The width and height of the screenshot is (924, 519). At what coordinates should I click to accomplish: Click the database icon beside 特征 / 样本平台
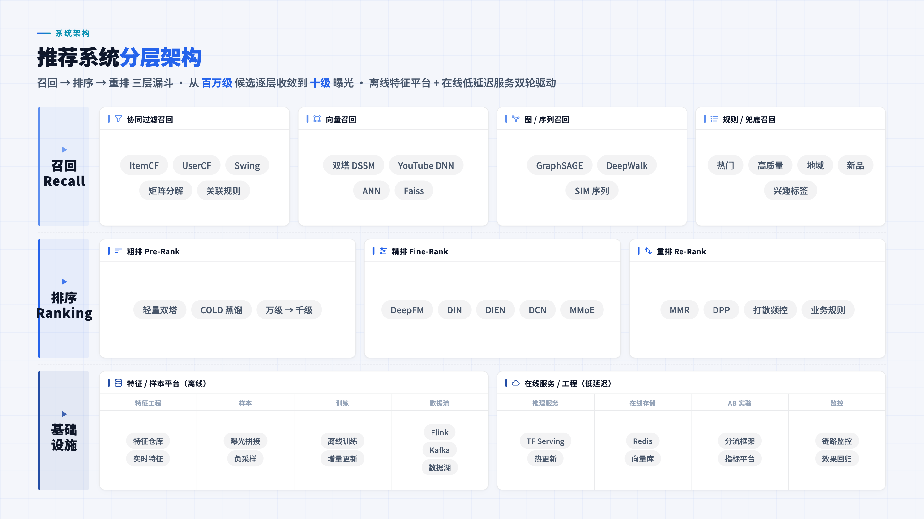coord(118,383)
